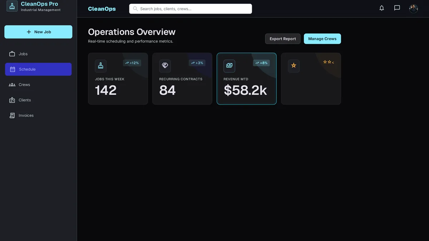Click the CleanOps Pro broom logo
Image resolution: width=429 pixels, height=241 pixels.
click(12, 6)
